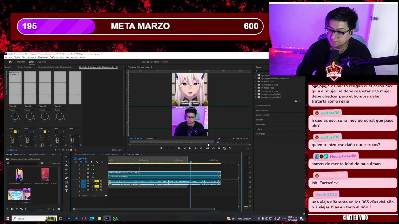Screen dimensions: 399x224
Task: Toggle Solo on A3 track in timeline
Action: tap(97, 186)
